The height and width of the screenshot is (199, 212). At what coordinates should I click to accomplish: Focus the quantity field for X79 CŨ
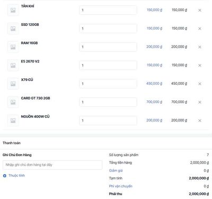click(x=108, y=84)
